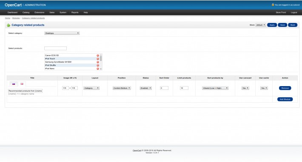
Task: Open the Sort products by dropdown
Action: [215, 88]
